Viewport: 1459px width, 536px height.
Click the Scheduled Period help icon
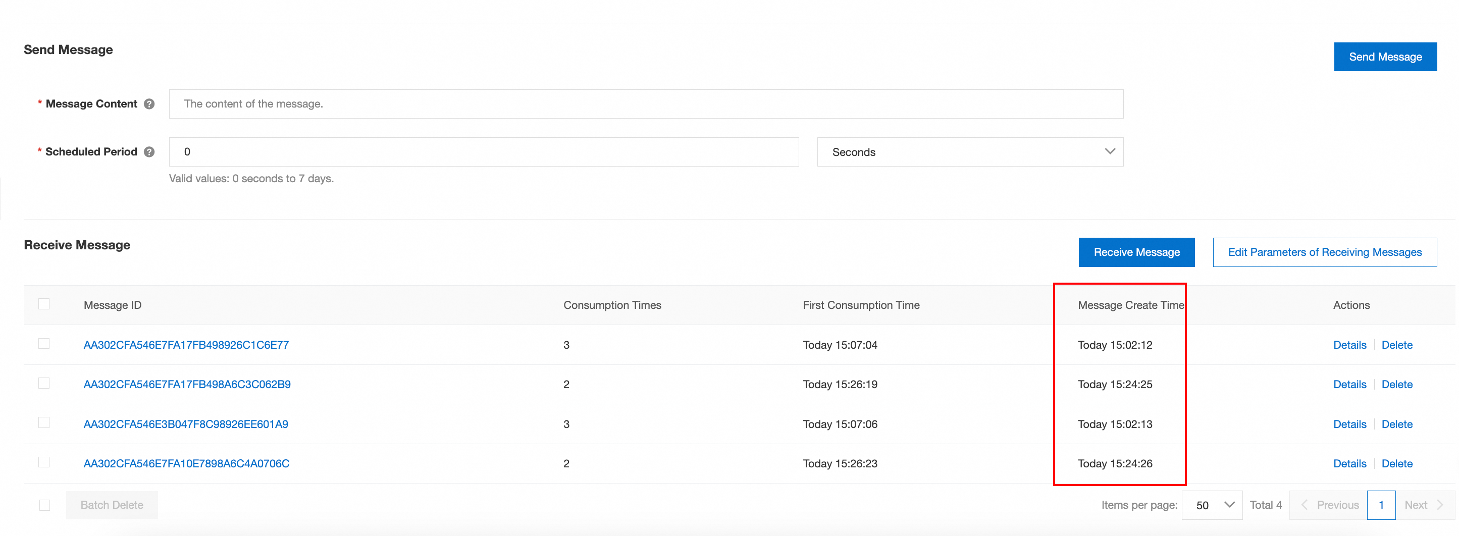[x=149, y=152]
